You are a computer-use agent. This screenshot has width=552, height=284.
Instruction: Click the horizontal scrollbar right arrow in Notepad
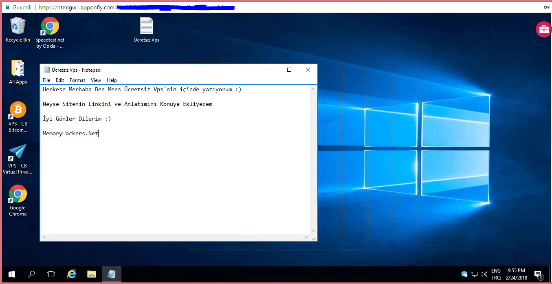[307, 237]
